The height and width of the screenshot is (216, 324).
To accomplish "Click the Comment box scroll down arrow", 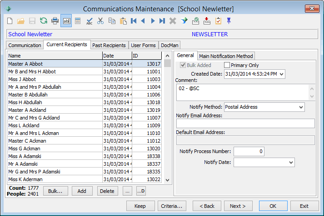I will click(x=312, y=96).
